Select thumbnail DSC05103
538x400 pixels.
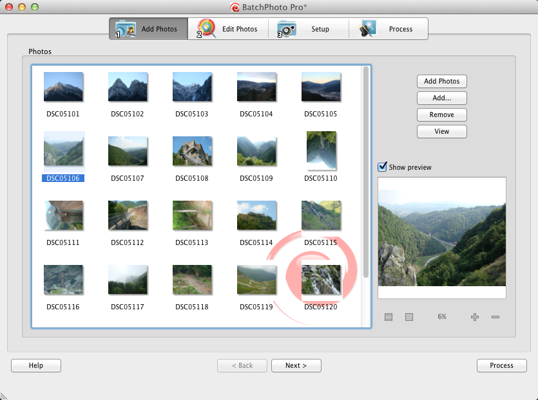[192, 87]
